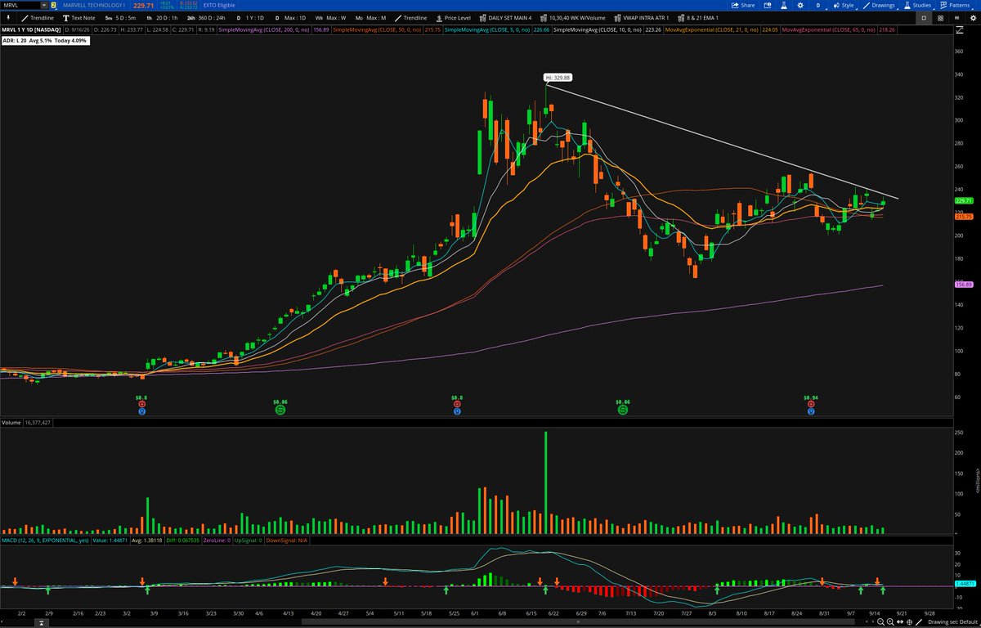
Task: Select the Price Level drawing tool
Action: [x=453, y=17]
